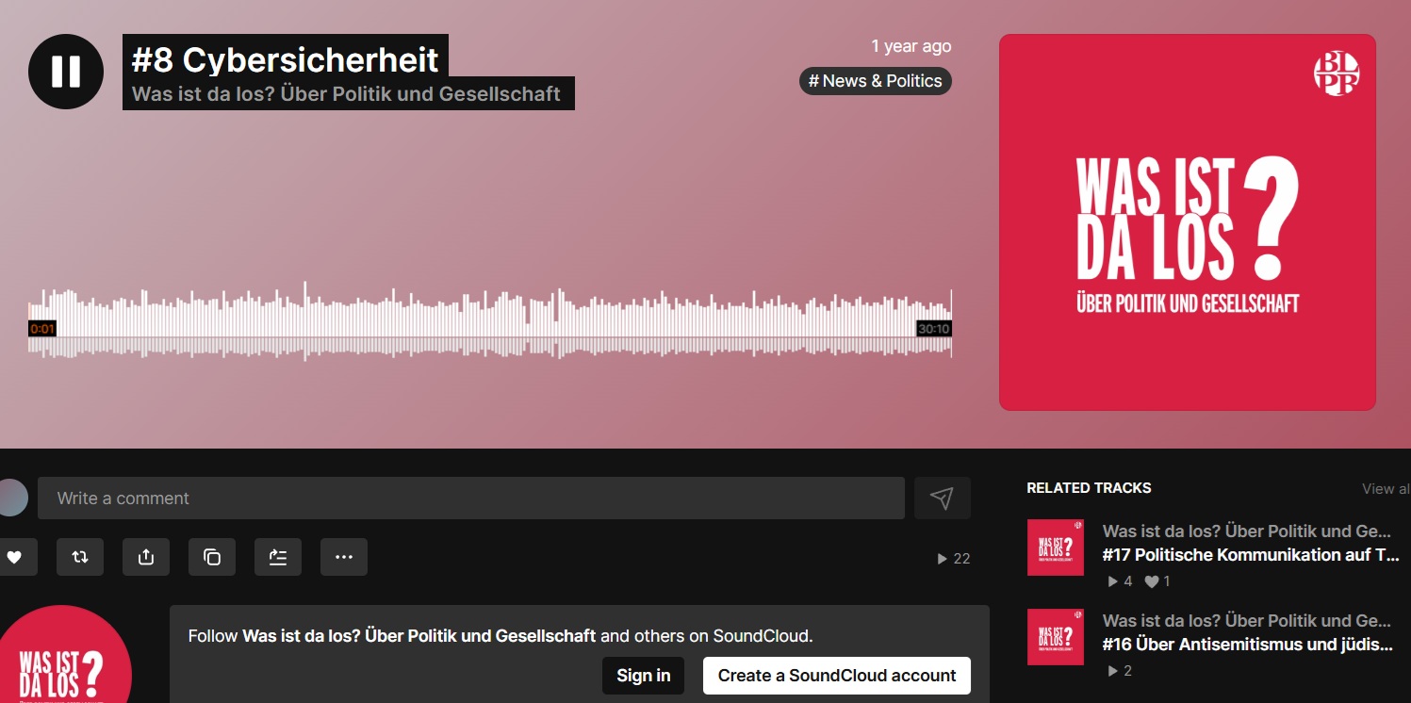The image size is (1411, 703).
Task: Open the share icon options
Action: pyautogui.click(x=146, y=557)
